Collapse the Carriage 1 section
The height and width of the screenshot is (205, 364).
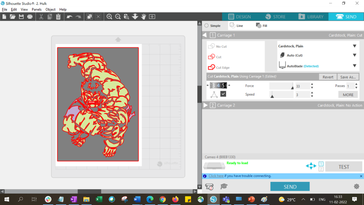(x=205, y=35)
